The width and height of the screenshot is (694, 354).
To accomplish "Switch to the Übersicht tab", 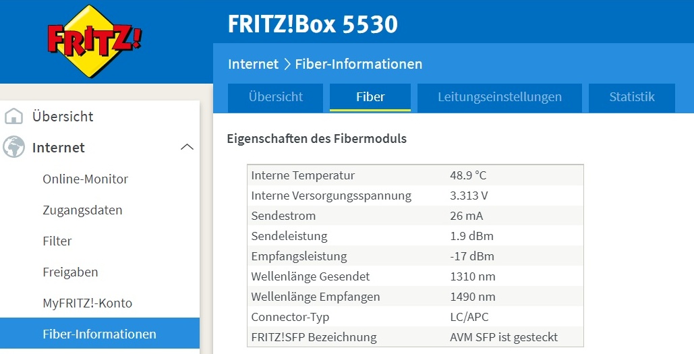I will (x=275, y=97).
